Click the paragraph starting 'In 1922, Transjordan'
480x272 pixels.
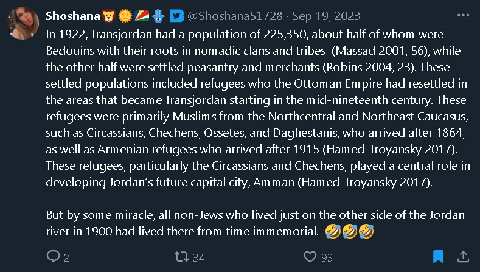coord(256,105)
